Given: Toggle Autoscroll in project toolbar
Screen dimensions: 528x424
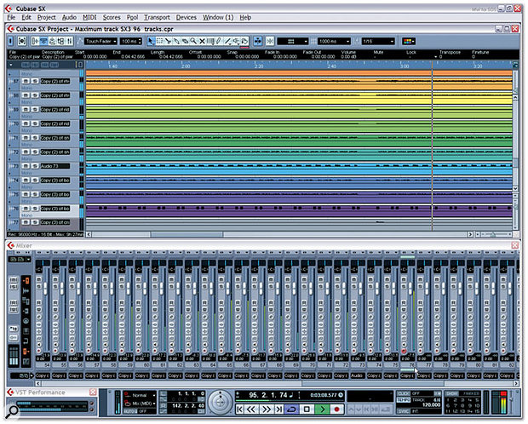Looking at the screenshot, I should [x=258, y=41].
